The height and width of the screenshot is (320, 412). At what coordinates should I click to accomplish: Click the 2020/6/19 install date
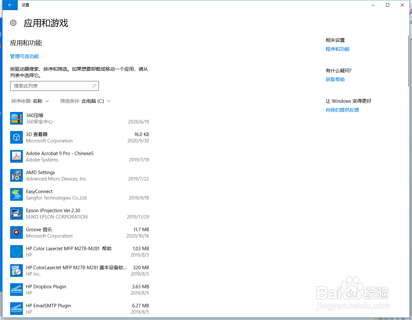coord(139,122)
